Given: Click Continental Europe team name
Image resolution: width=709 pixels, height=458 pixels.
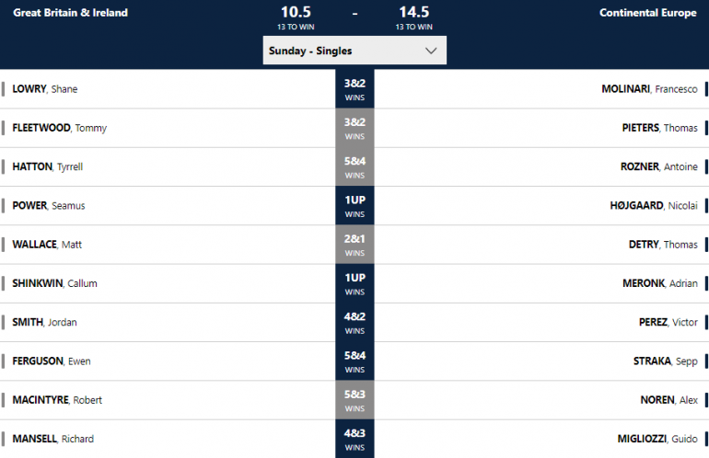Looking at the screenshot, I should [x=647, y=13].
